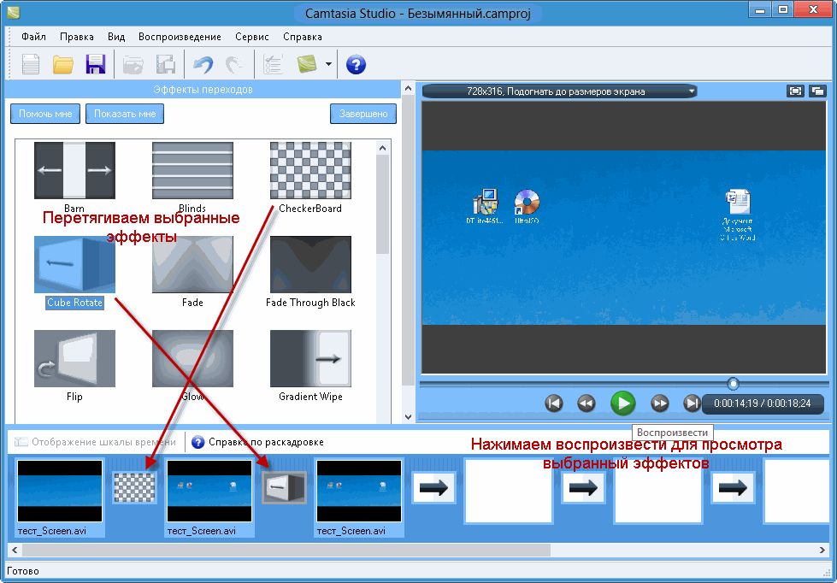837x583 pixels.
Task: Open help with blue question mark icon
Action: coord(356,65)
